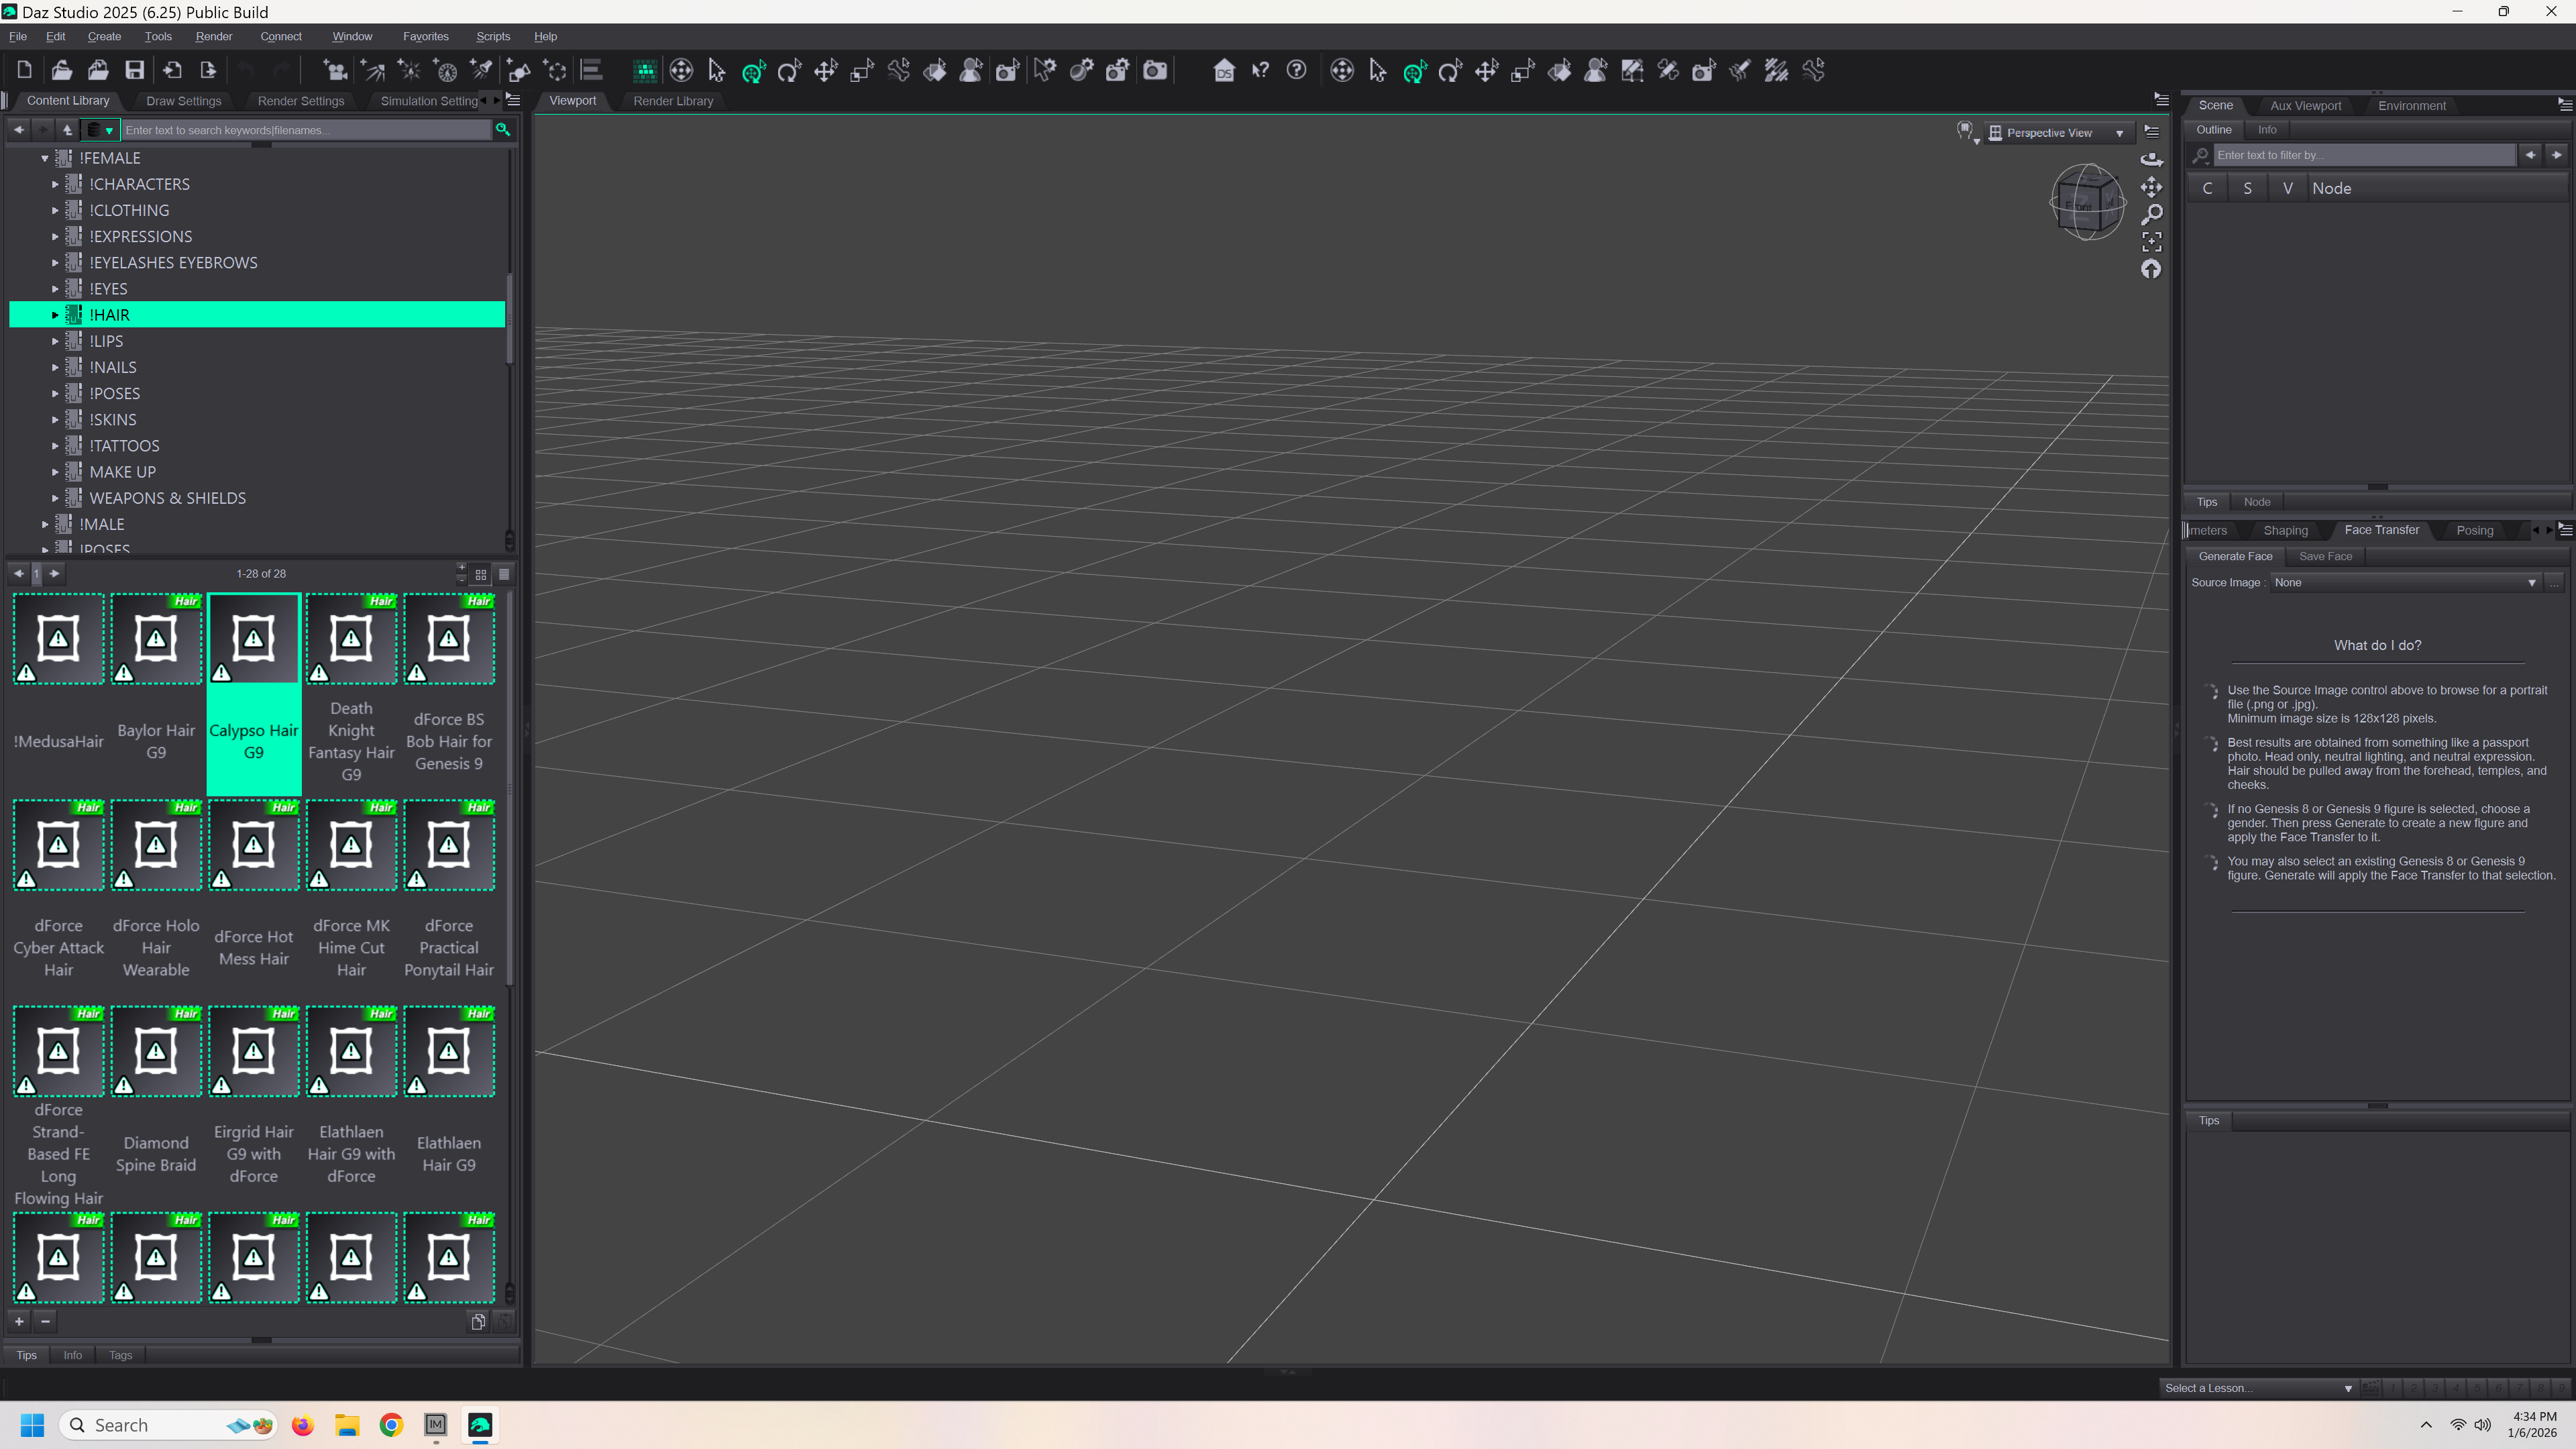Activate the Rotate tool icon
Image resolution: width=2576 pixels, height=1449 pixels.
[789, 70]
